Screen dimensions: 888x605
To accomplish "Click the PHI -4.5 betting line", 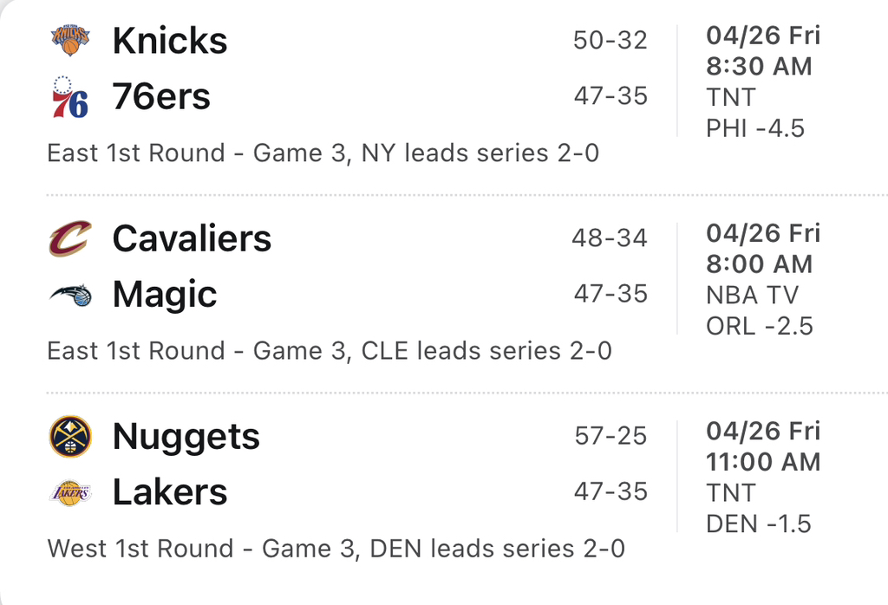I will [x=755, y=128].
